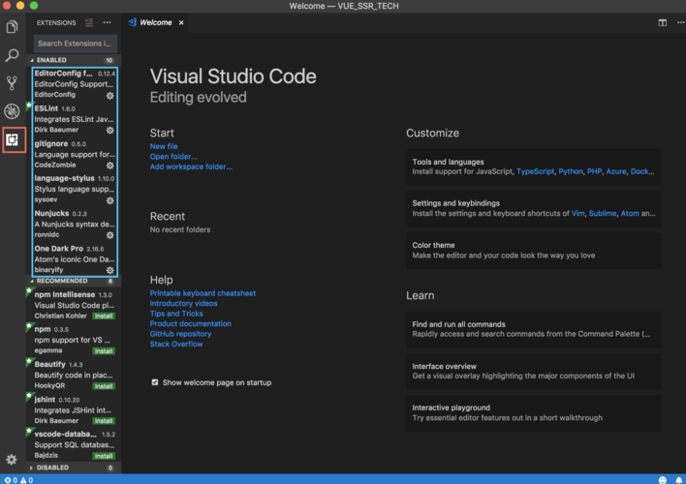Select the Extensions view icon

coord(12,140)
